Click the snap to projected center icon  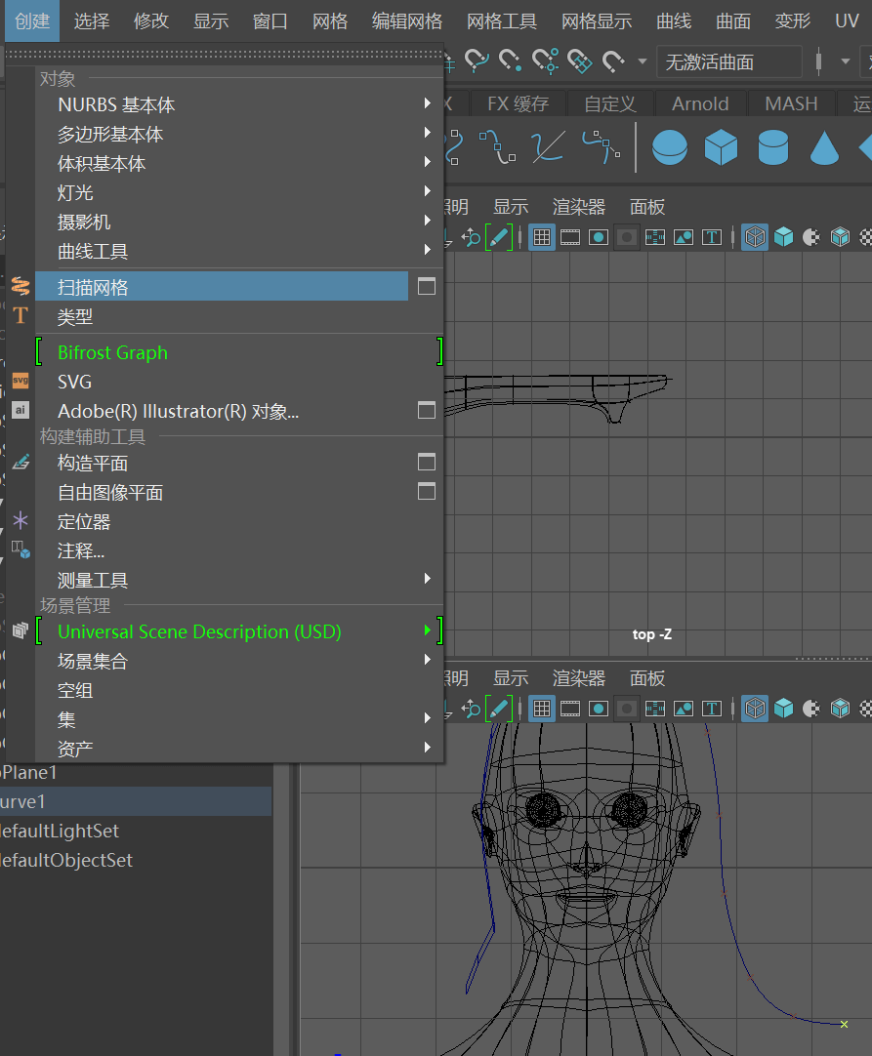[x=545, y=61]
